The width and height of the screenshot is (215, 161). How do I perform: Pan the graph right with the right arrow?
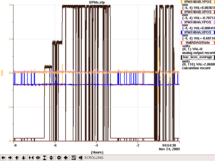point(10,158)
